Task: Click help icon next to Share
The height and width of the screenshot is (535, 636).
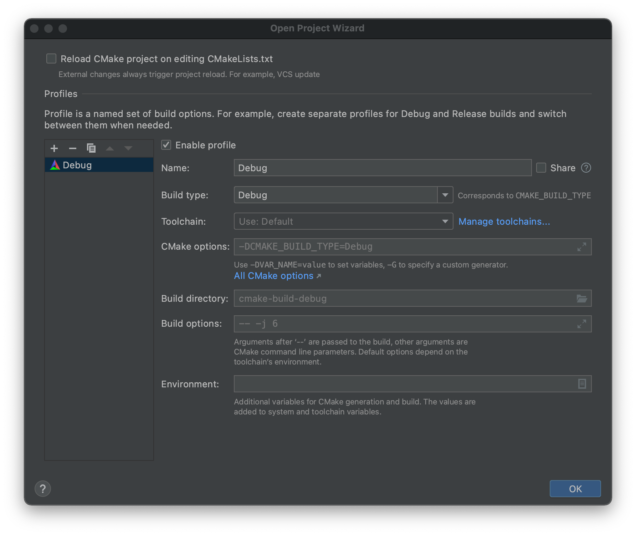Action: [586, 168]
